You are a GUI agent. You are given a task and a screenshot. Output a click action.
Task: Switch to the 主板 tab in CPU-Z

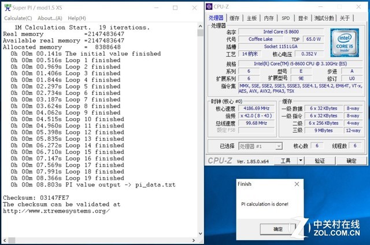251,18
